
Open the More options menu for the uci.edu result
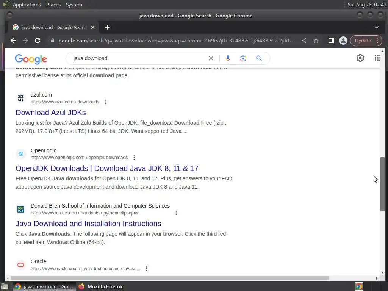[176, 213]
